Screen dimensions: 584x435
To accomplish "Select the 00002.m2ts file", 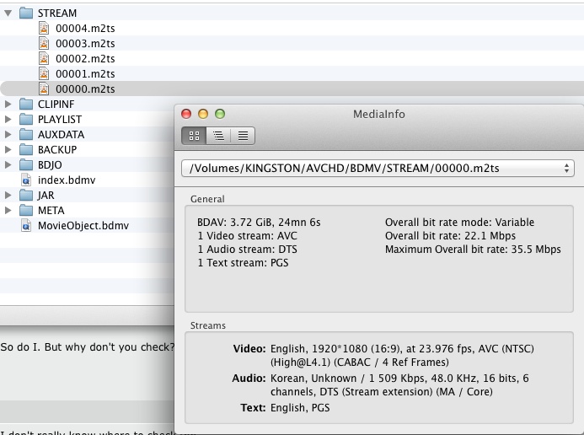I will point(85,59).
